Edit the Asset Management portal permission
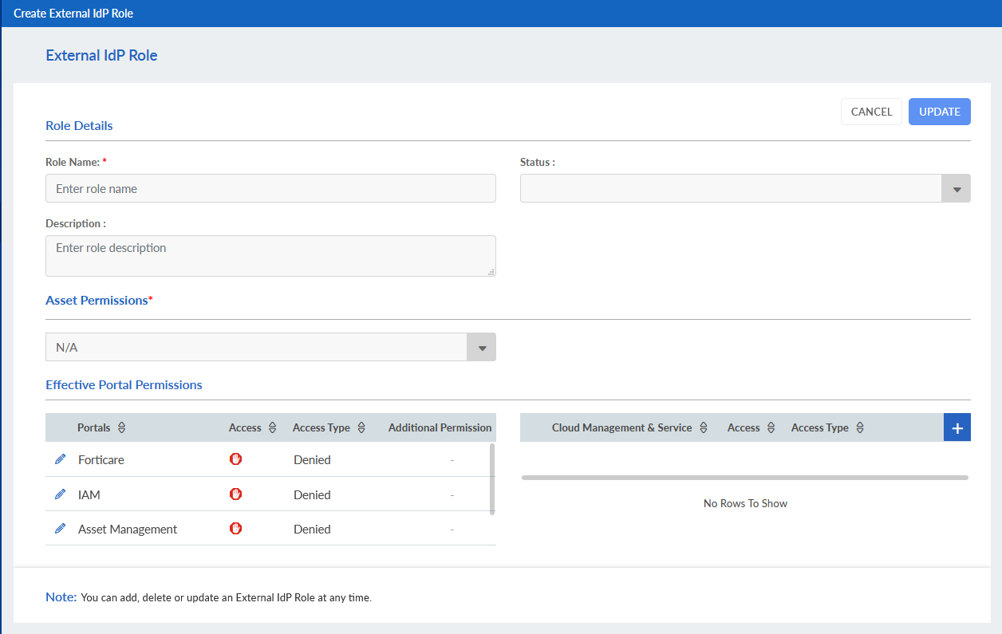The width and height of the screenshot is (1002, 634). (x=60, y=528)
